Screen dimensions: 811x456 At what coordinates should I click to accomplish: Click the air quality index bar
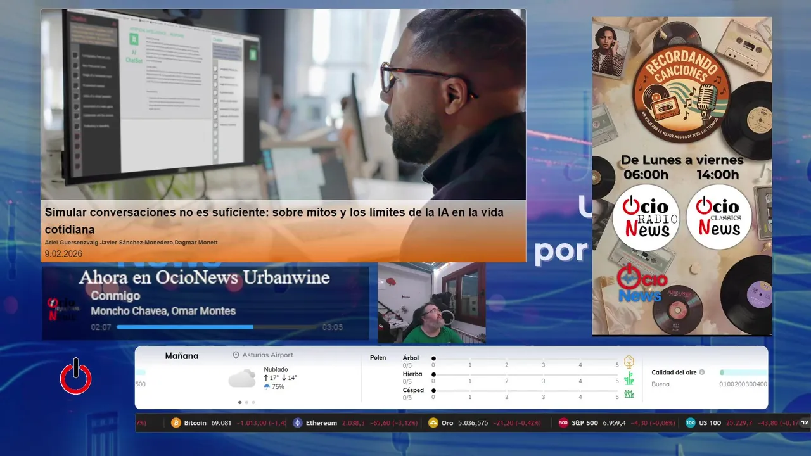pos(743,372)
